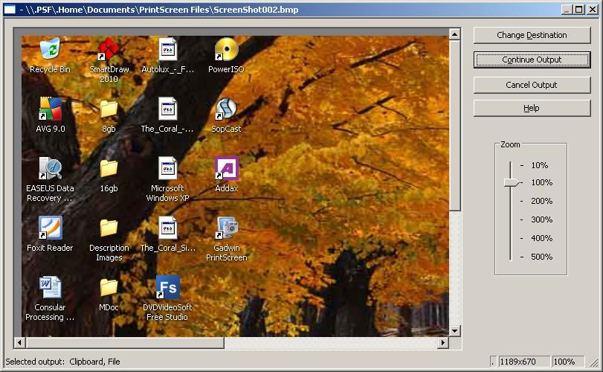Viewport: 603px width, 372px height.
Task: Click the preview scroll left arrow
Action: (x=20, y=342)
